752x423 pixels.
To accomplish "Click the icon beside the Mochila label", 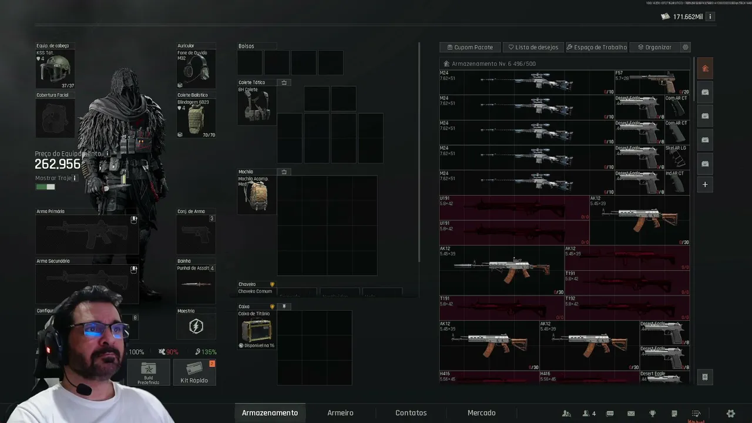I will [284, 172].
